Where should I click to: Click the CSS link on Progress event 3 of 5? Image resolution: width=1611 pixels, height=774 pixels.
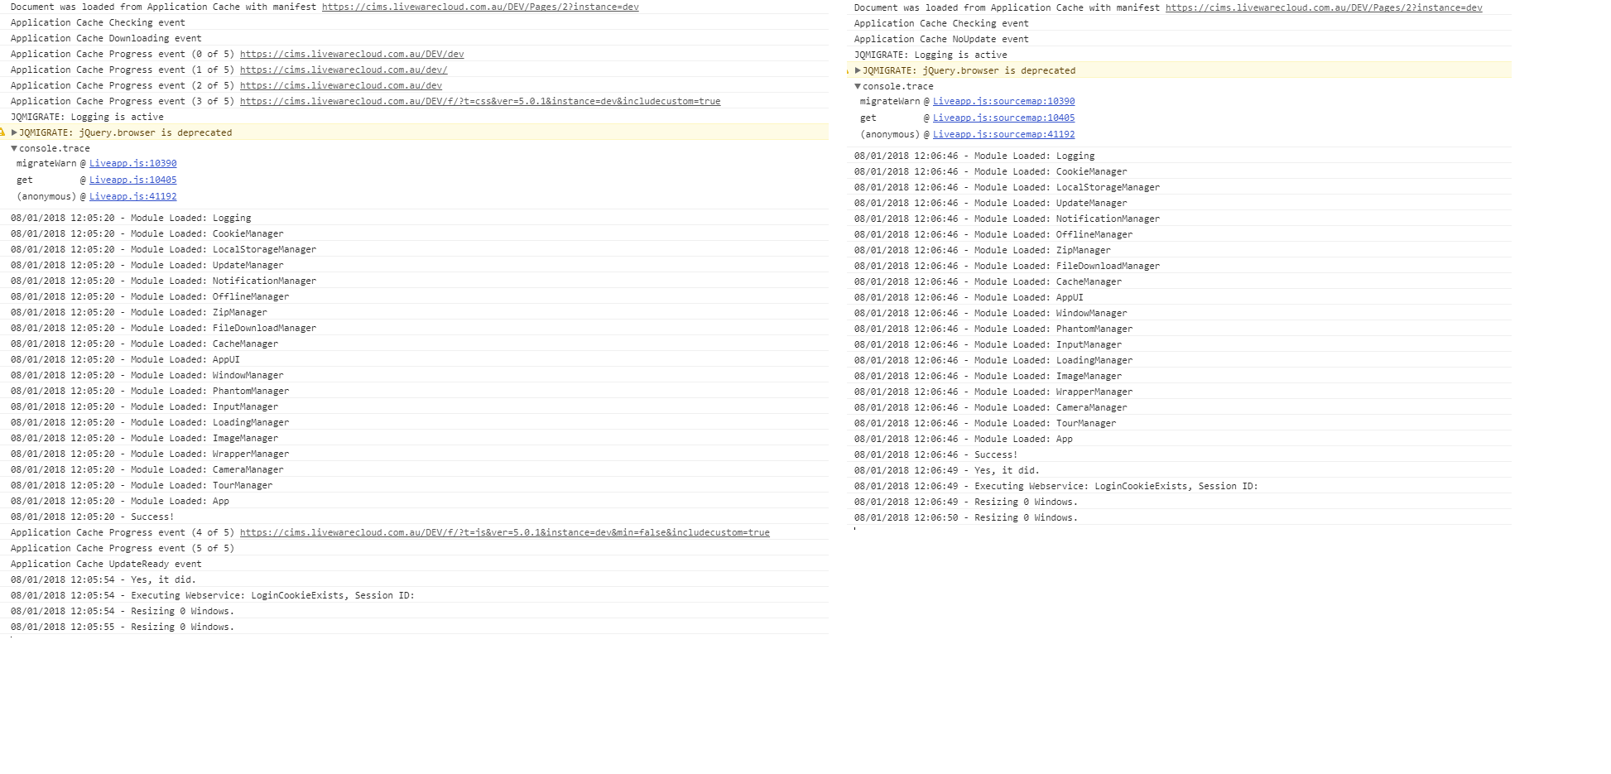pos(480,101)
